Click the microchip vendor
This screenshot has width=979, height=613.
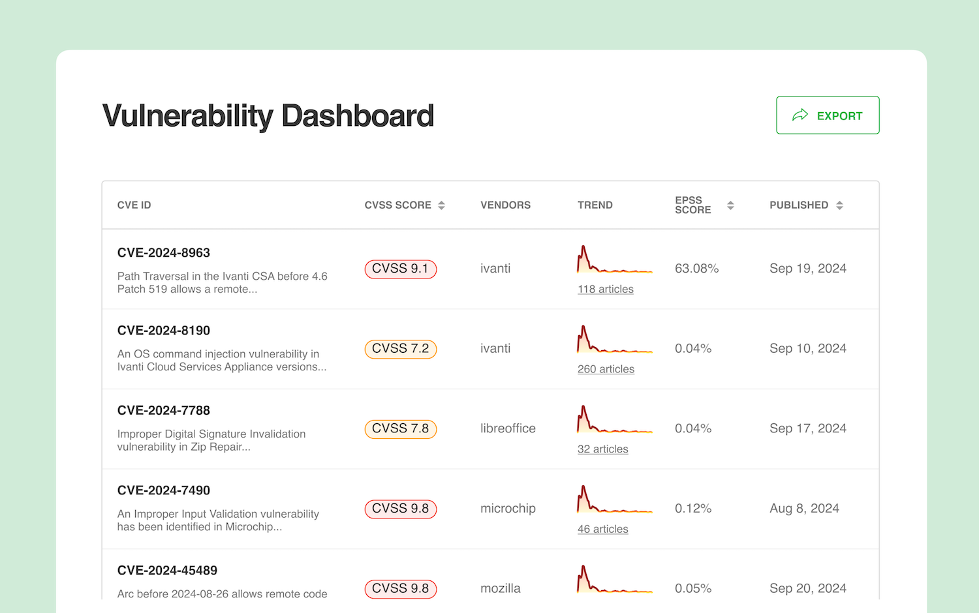508,509
